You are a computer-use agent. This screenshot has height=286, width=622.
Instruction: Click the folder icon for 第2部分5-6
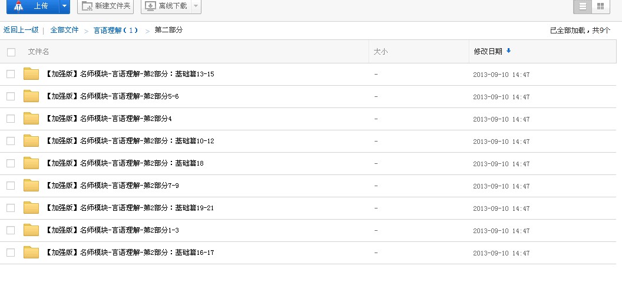31,96
